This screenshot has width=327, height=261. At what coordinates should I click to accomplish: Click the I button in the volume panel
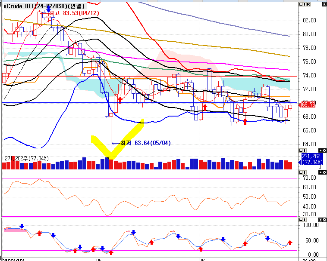[304, 150]
